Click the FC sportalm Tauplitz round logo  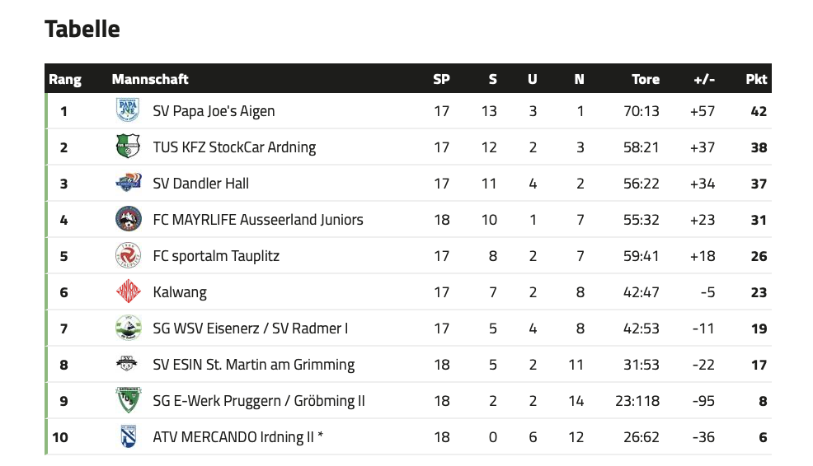[x=128, y=255]
